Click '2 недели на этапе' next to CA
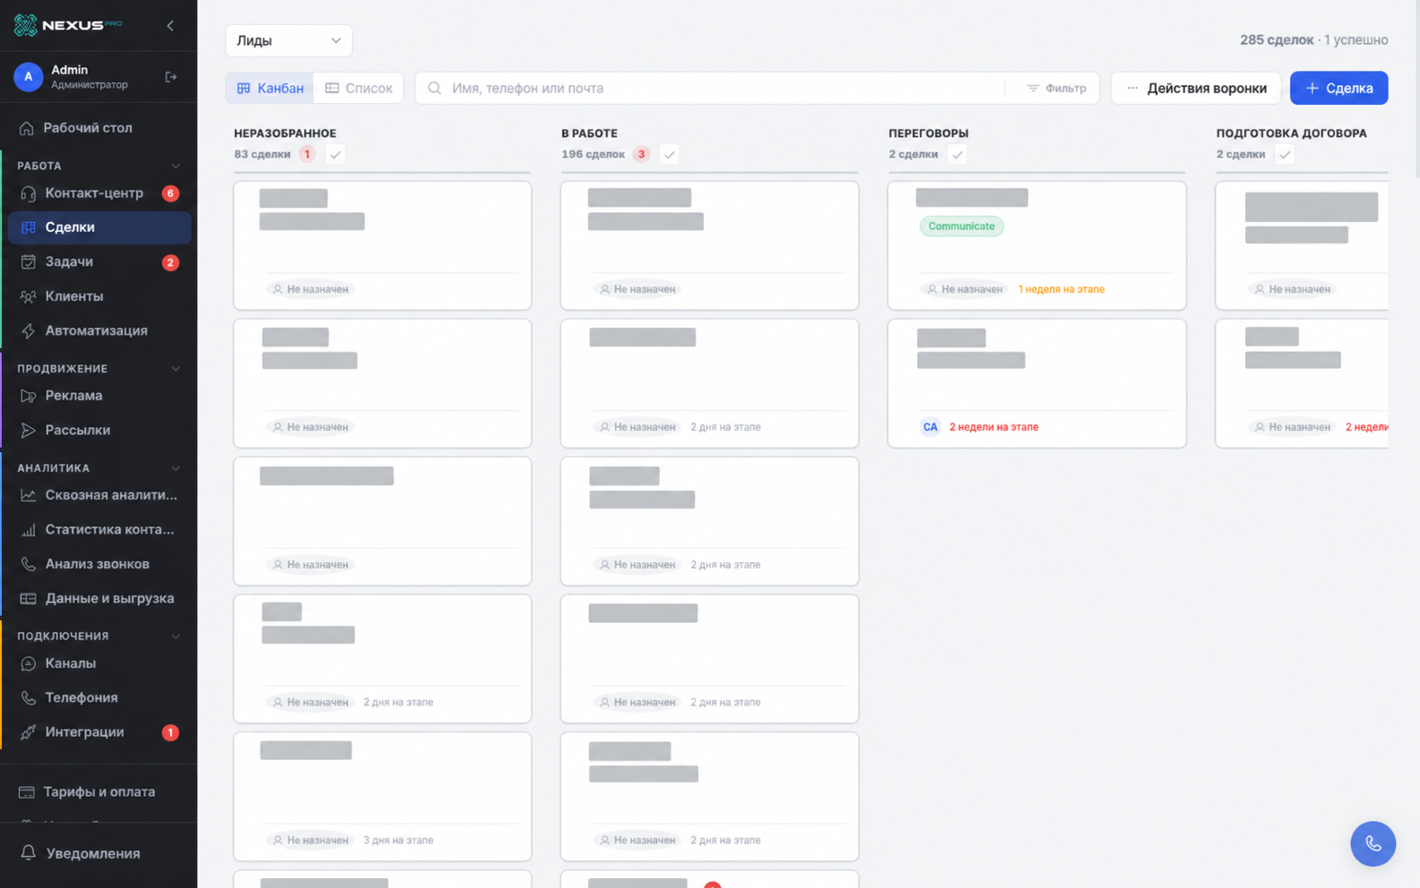The height and width of the screenshot is (888, 1420). pyautogui.click(x=994, y=427)
